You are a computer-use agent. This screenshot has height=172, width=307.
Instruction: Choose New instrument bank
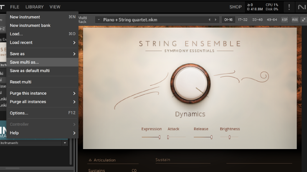click(x=43, y=25)
